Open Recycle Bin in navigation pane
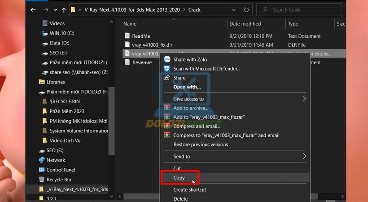Viewport: 368px width, 202px height. point(59,180)
